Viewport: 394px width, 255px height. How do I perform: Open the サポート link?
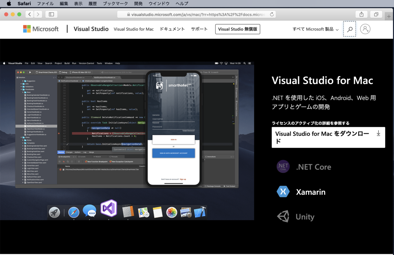click(199, 29)
